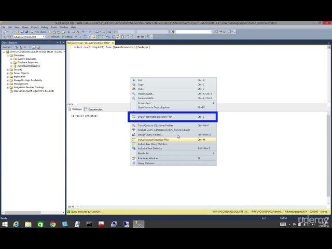Click the Increase Indent toolbar icon
Viewport: 332px width, 249px height.
143,37
